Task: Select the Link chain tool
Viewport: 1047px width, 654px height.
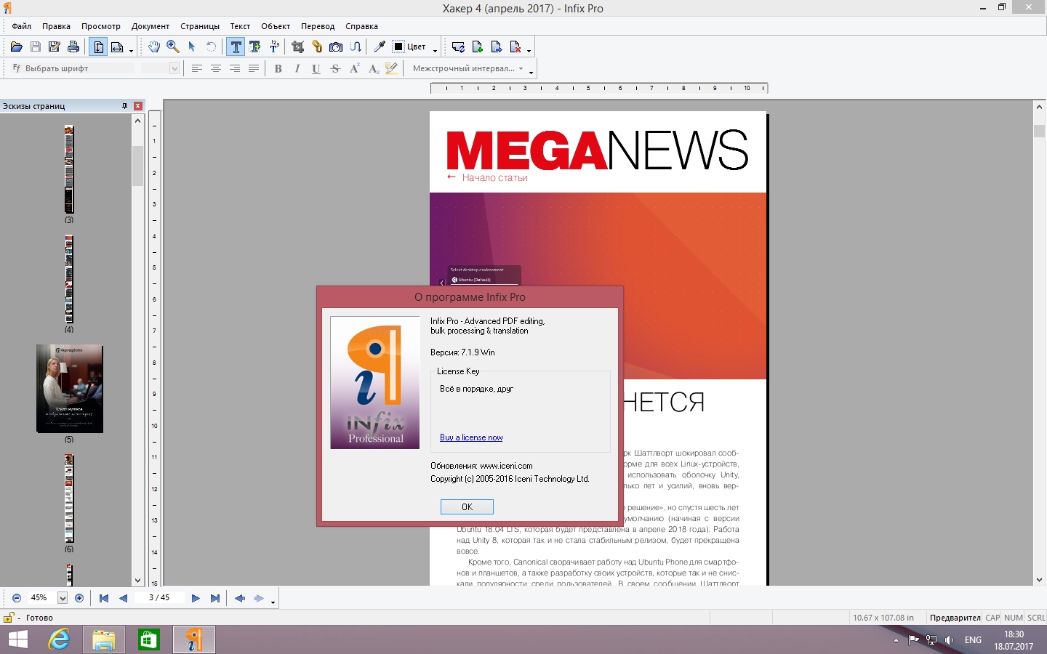Action: [x=317, y=47]
